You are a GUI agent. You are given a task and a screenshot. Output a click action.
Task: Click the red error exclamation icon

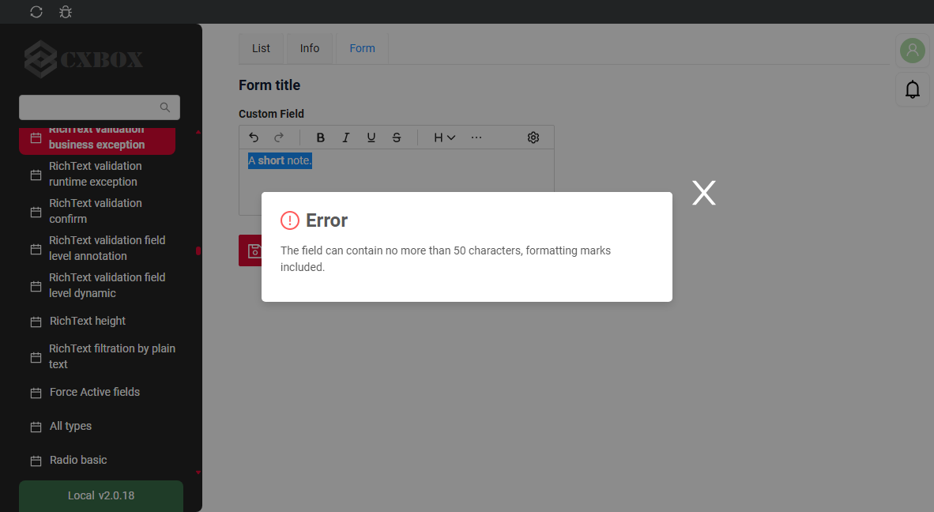290,220
